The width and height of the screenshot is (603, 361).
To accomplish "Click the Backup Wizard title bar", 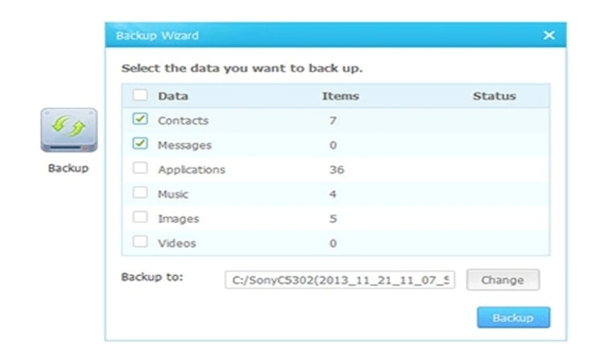I will click(x=322, y=35).
